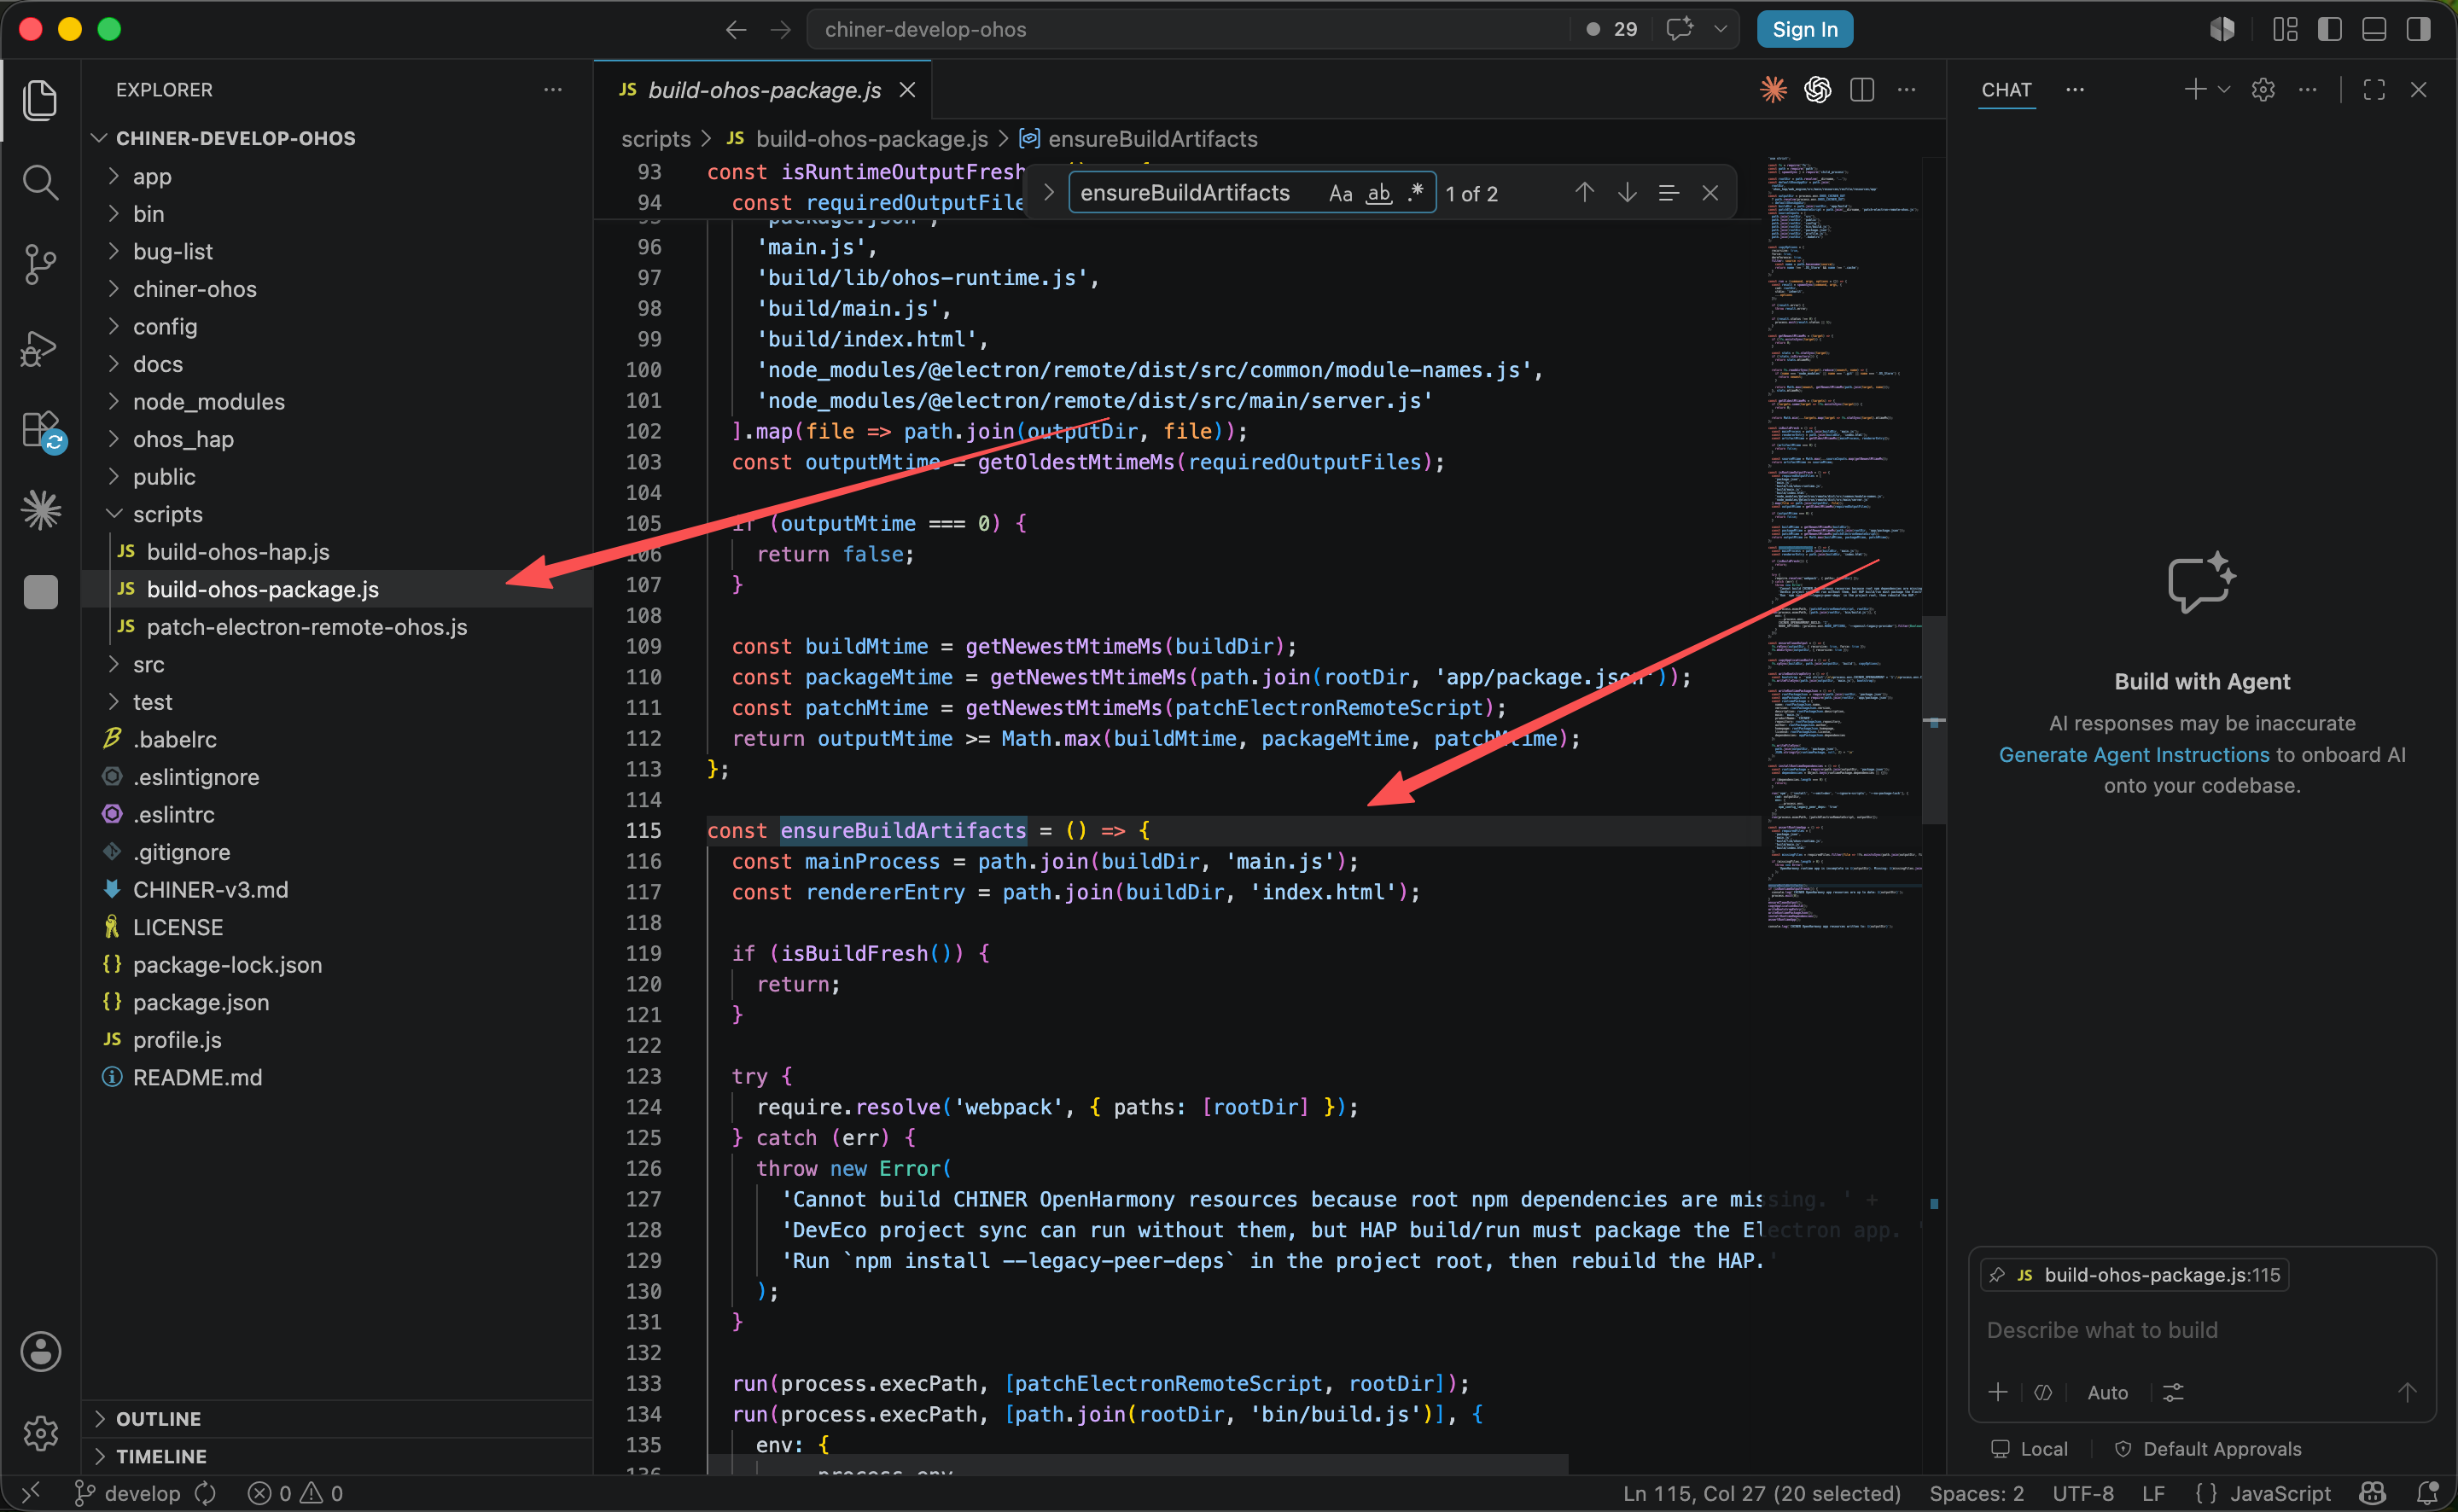Image resolution: width=2458 pixels, height=1512 pixels.
Task: Go to next find match
Action: [x=1627, y=192]
